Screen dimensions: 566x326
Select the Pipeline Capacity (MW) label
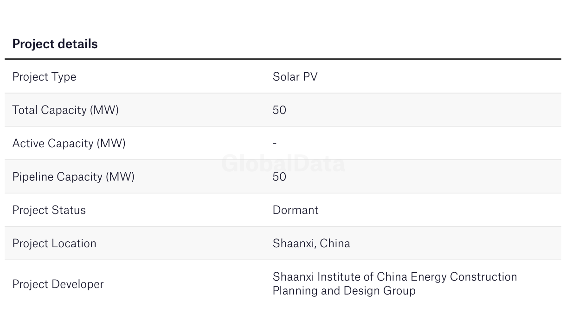[x=73, y=177]
